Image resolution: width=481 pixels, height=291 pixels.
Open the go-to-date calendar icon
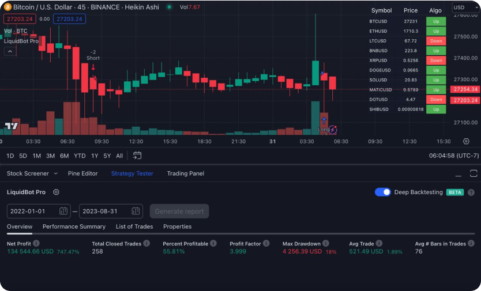[137, 156]
